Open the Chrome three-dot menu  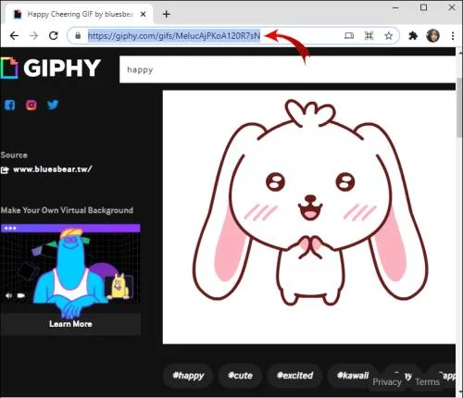pos(453,36)
